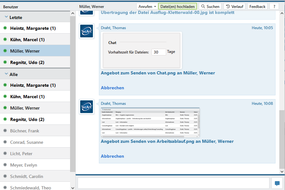The height and width of the screenshot is (190, 285).
Task: Open the Verlauf history button
Action: coord(234,6)
